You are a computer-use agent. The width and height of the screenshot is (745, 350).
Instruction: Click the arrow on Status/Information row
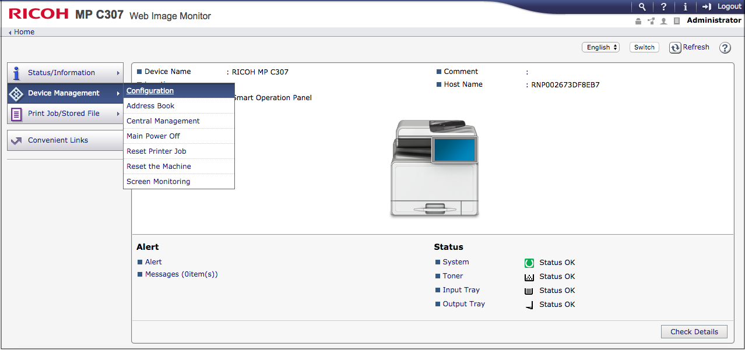click(118, 73)
